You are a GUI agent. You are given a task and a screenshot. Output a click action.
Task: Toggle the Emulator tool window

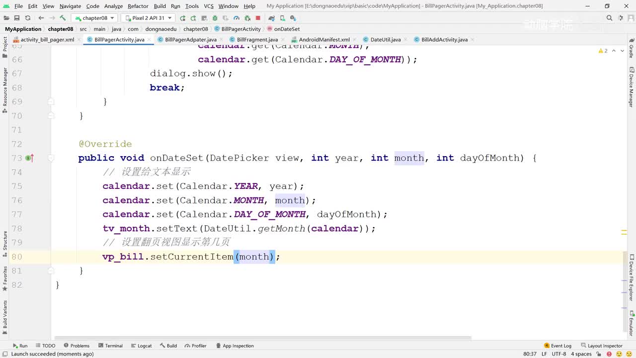[x=631, y=324]
